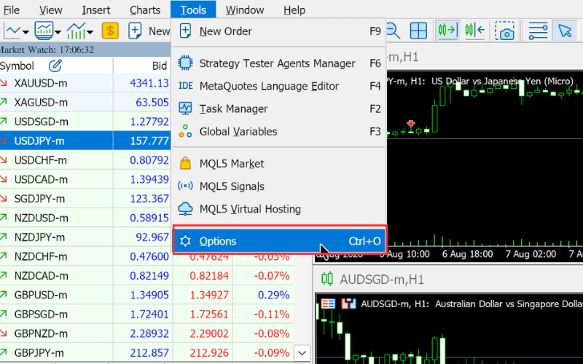The width and height of the screenshot is (583, 364).
Task: Click the Market Watch scroll down chevron
Action: click(302, 353)
